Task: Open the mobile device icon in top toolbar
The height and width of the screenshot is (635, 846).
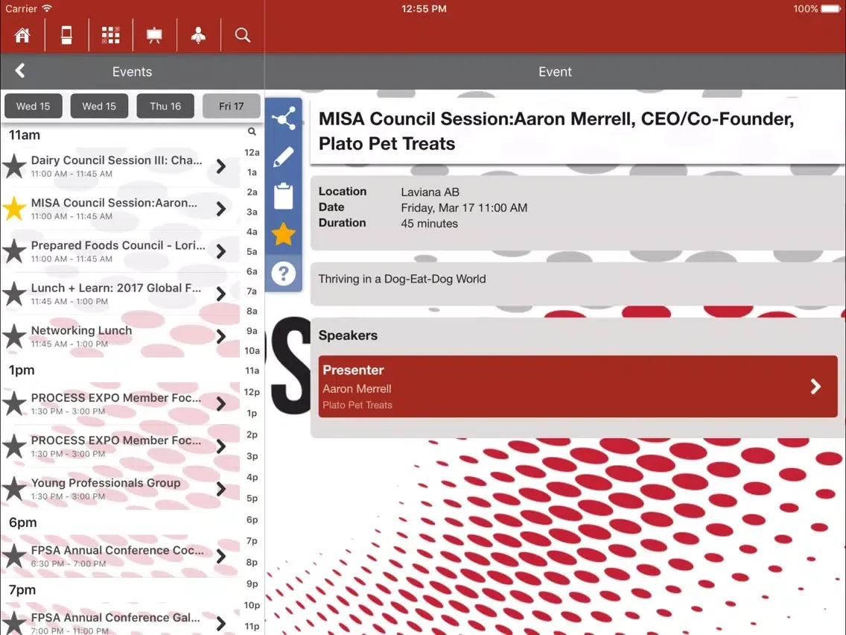Action: [66, 35]
